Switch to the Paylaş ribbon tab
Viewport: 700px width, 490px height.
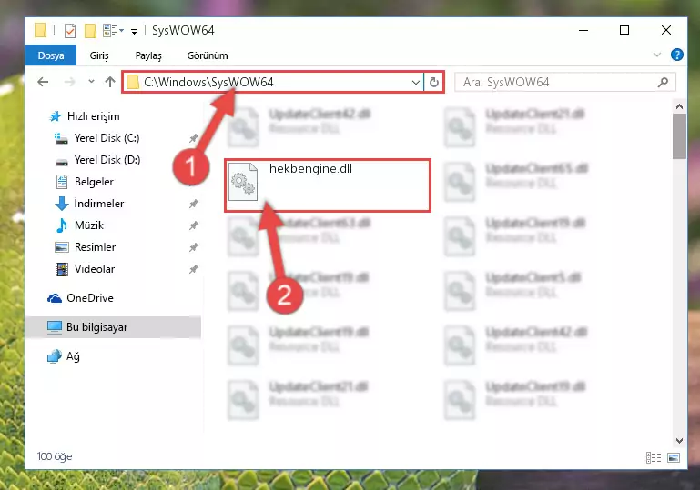point(148,55)
